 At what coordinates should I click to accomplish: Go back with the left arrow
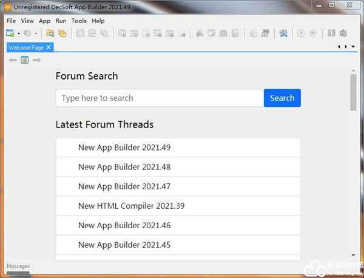[13, 60]
